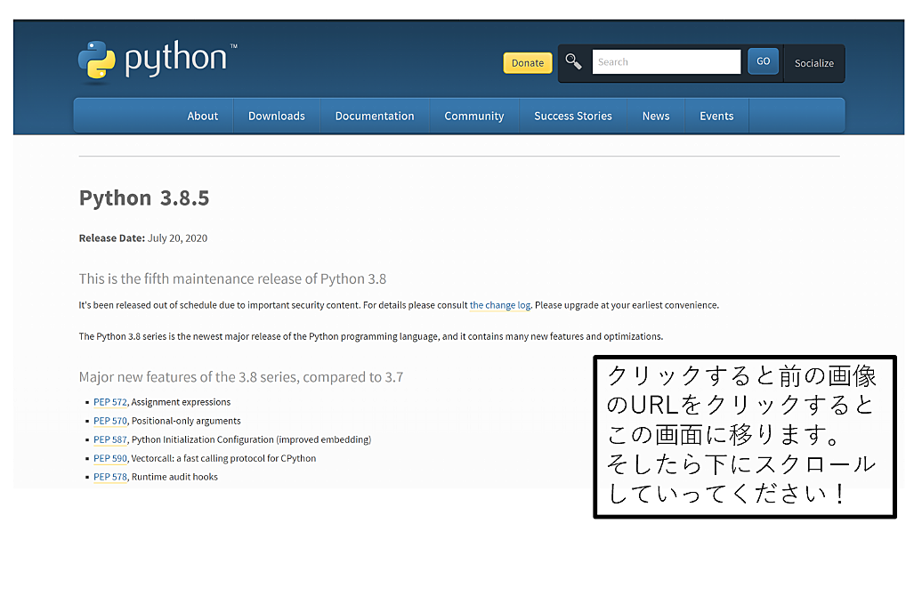Open the Socialize menu
This screenshot has width=922, height=596.
pos(813,63)
